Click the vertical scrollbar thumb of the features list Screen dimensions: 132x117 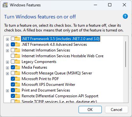(126, 54)
